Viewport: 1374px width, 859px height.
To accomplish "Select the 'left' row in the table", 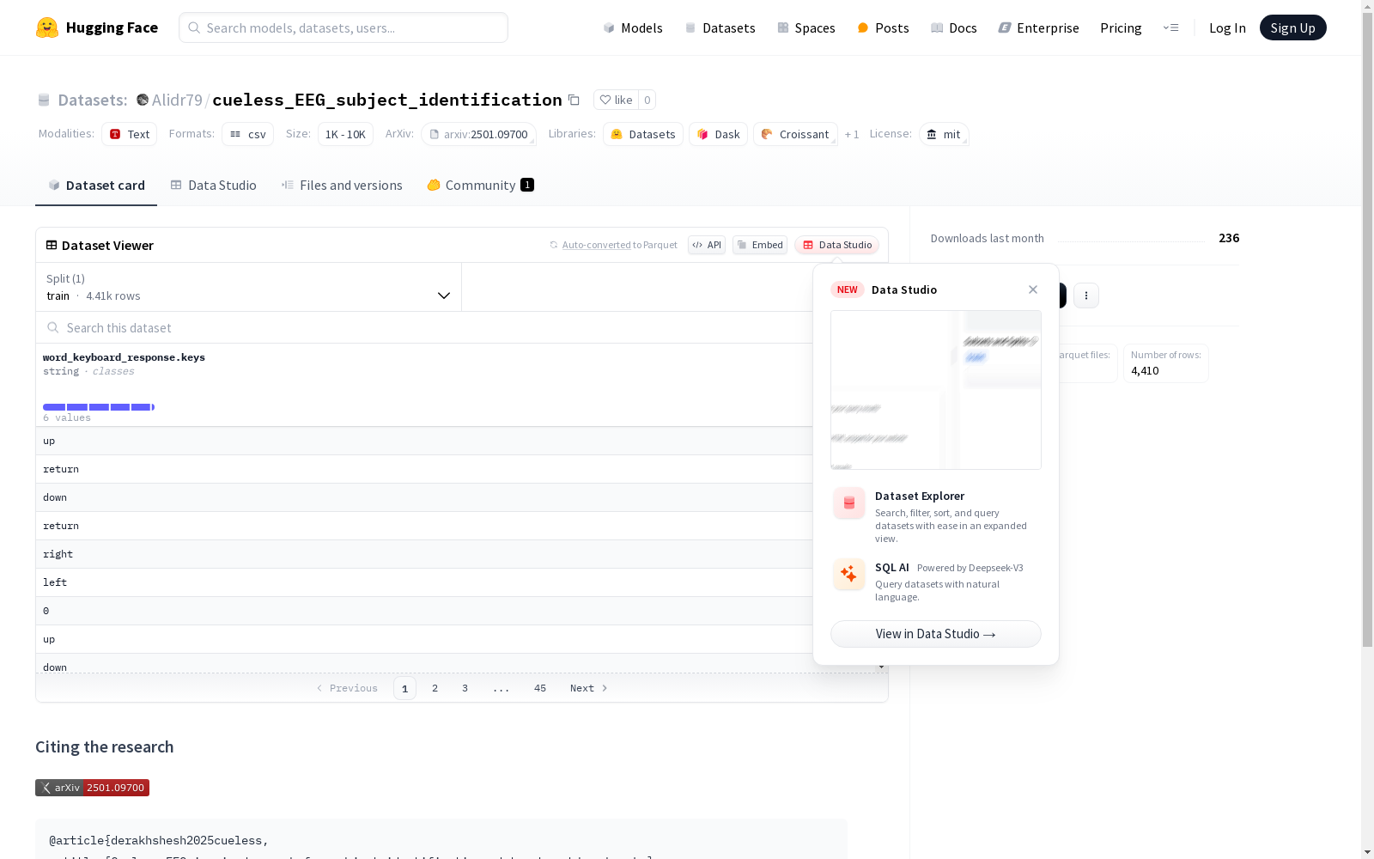I will point(425,582).
